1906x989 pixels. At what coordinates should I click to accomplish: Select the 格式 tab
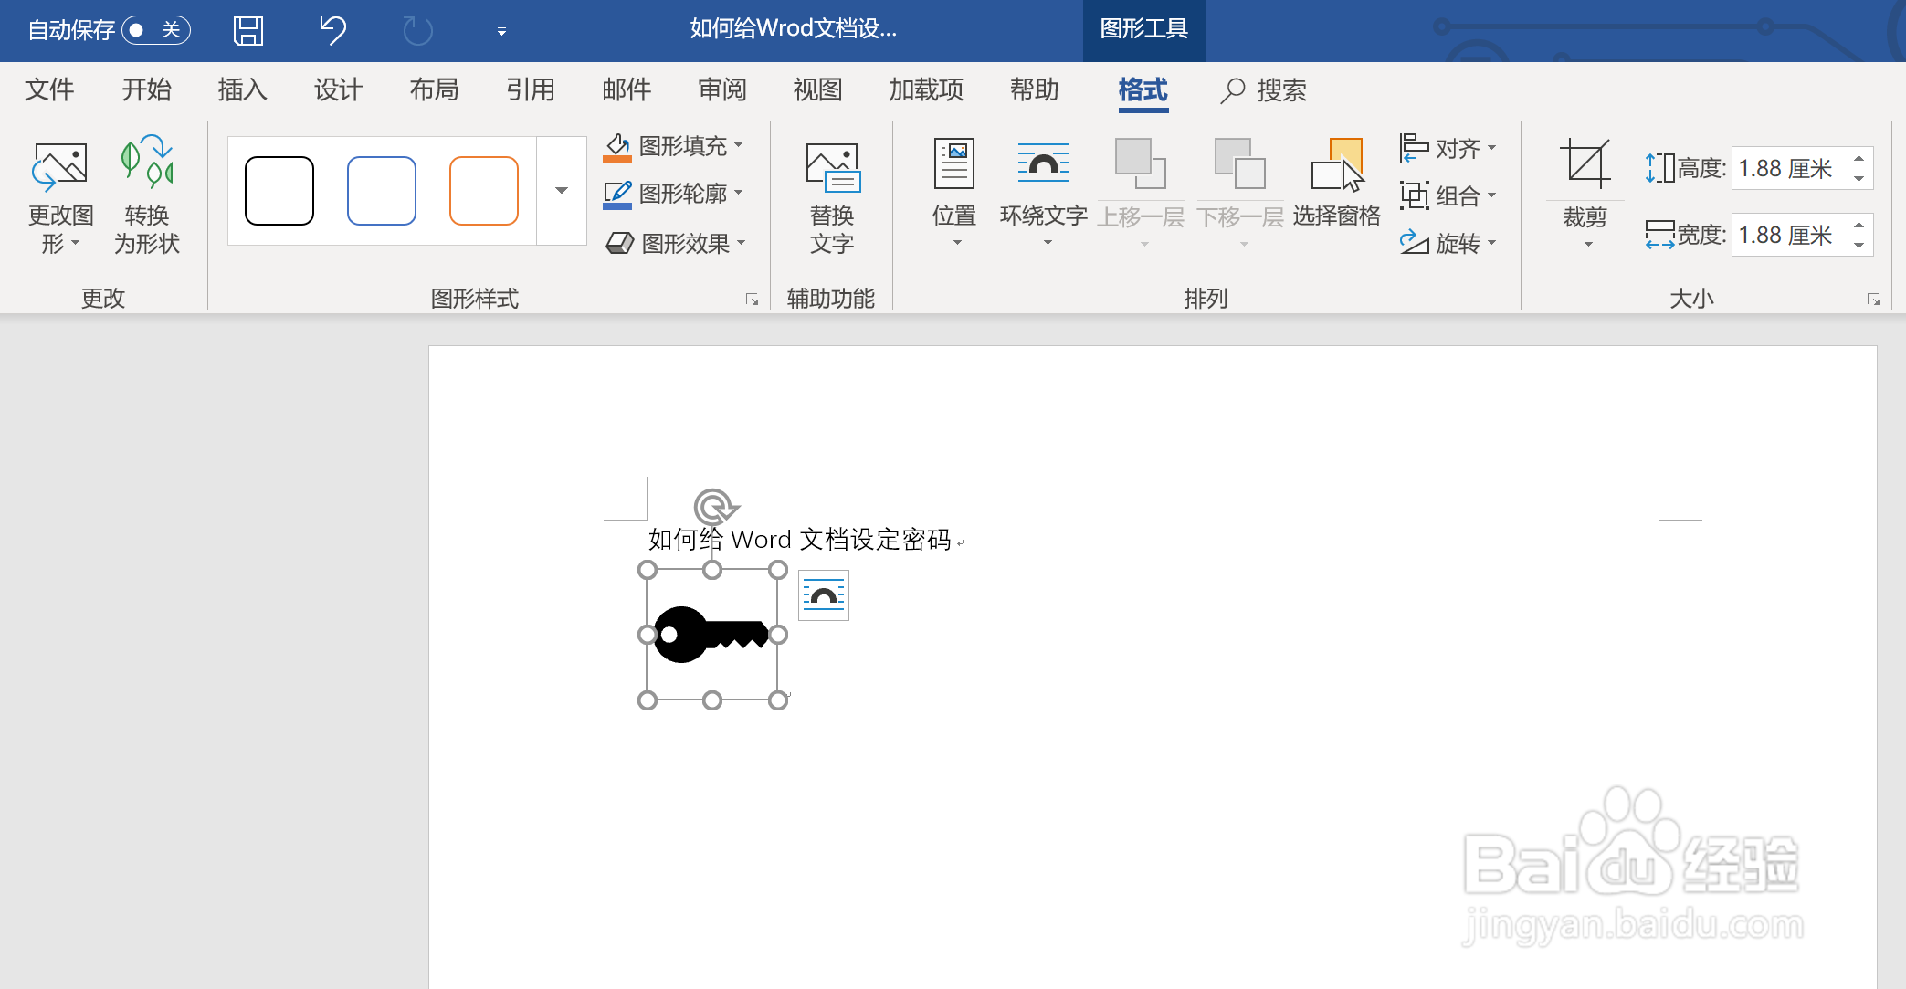[1143, 89]
